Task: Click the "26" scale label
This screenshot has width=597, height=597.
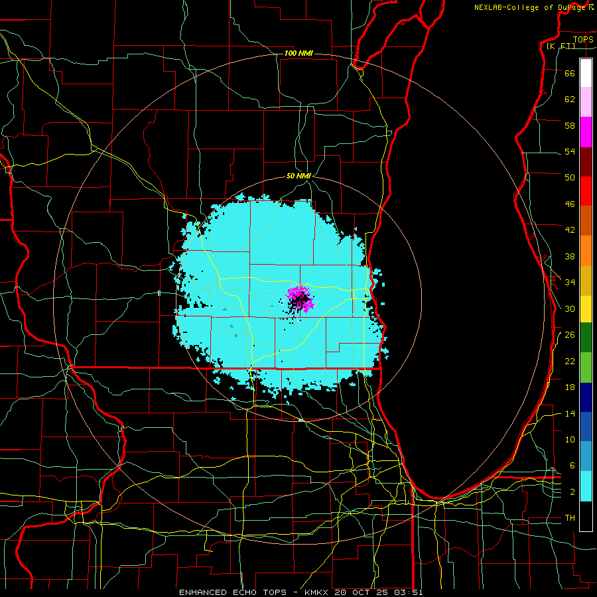Action: [x=570, y=335]
